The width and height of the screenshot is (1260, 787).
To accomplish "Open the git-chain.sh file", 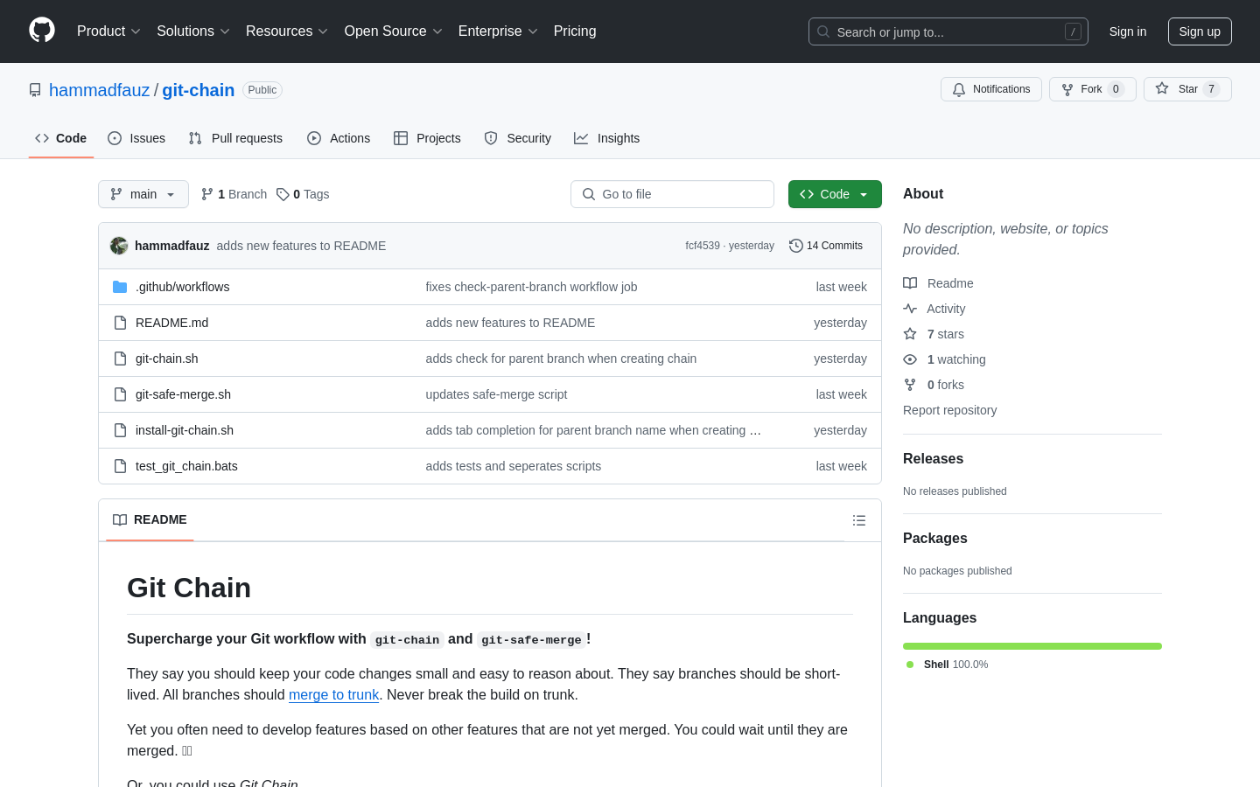I will (166, 359).
